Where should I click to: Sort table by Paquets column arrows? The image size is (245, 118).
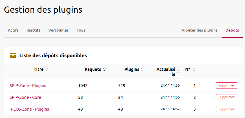tap(104, 70)
